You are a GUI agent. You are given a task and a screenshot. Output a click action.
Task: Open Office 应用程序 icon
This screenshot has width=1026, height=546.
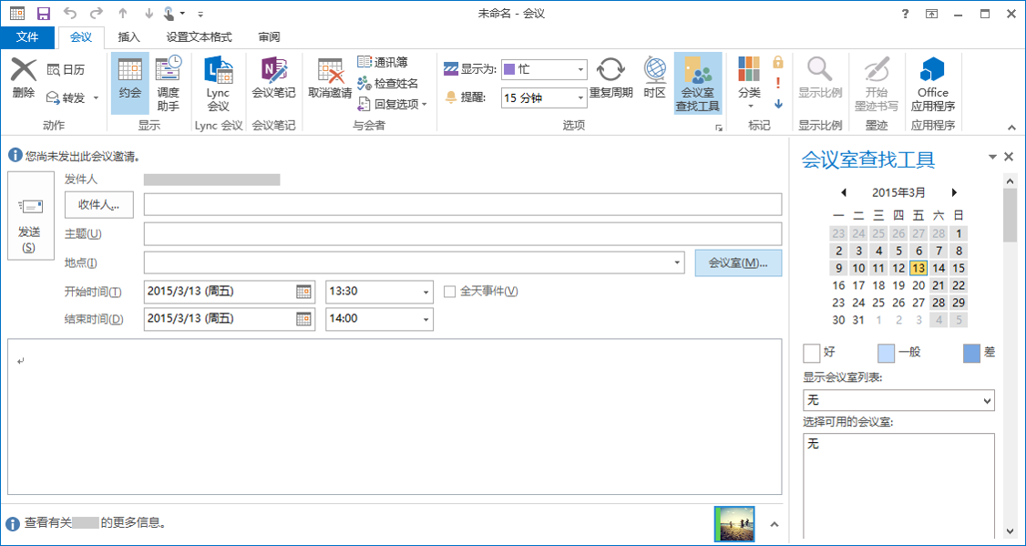932,82
